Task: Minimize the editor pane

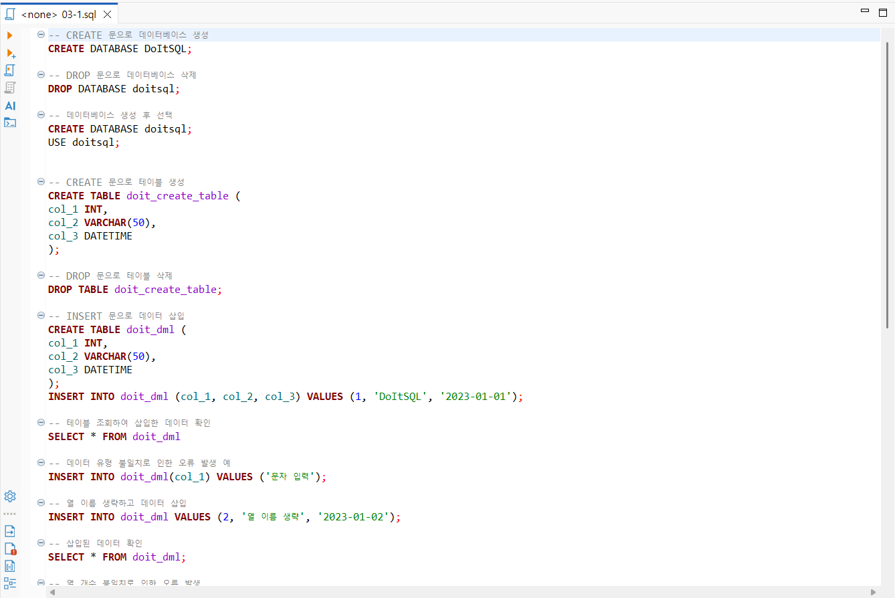Action: pyautogui.click(x=865, y=11)
